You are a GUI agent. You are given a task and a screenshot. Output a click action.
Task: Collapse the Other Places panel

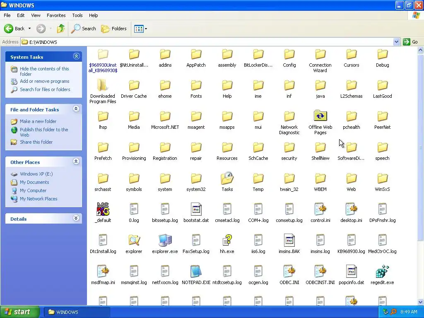coord(76,161)
